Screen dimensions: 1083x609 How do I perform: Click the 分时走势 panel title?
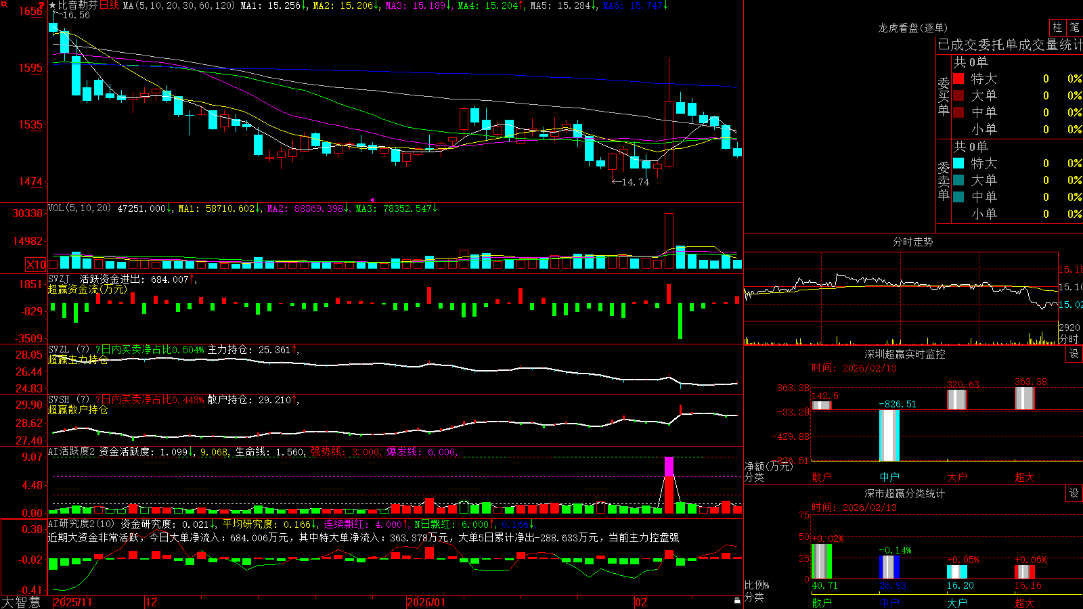pyautogui.click(x=912, y=242)
